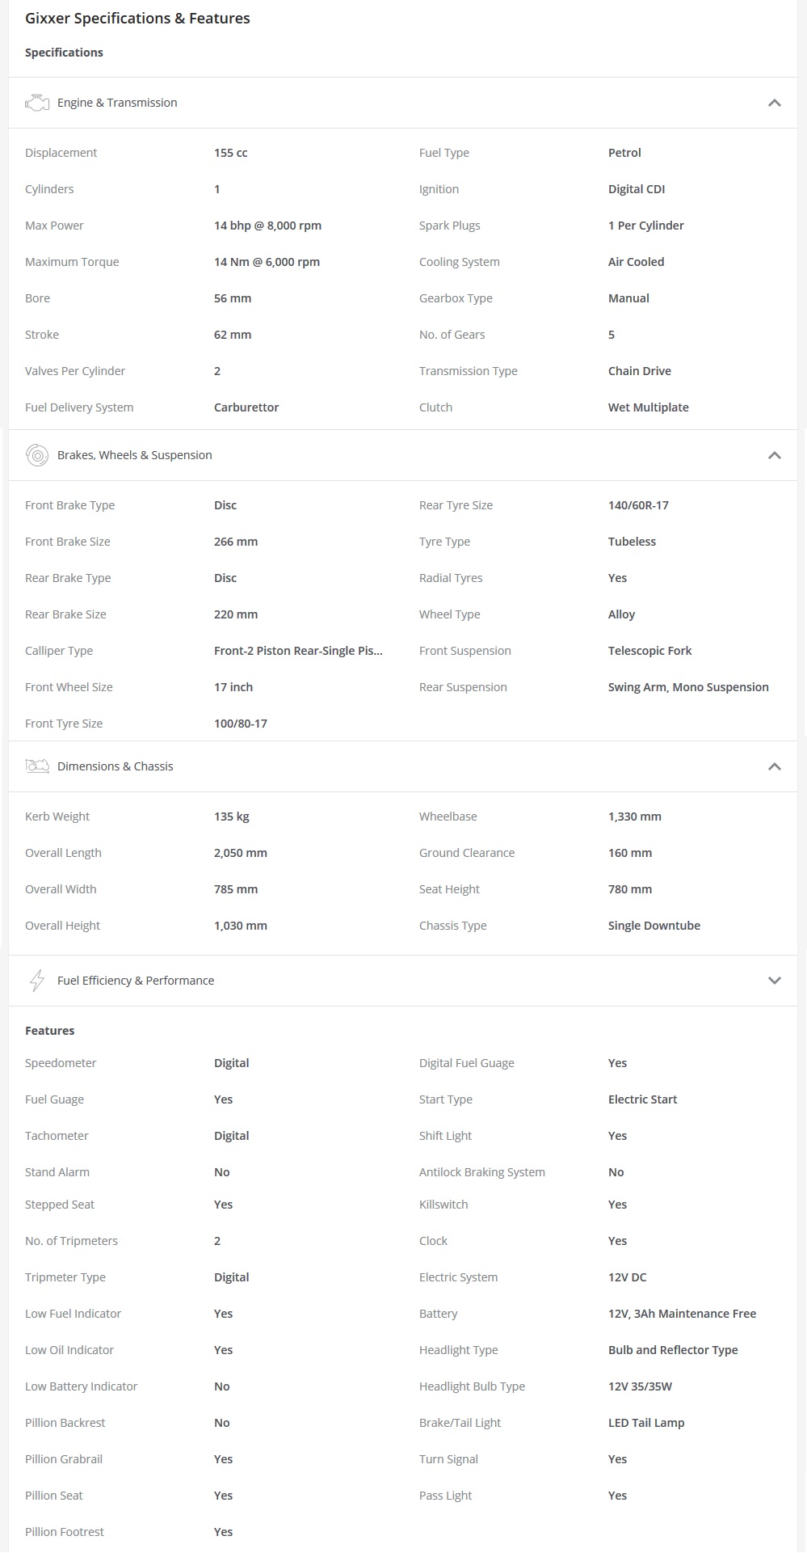The image size is (807, 1553).
Task: Click the Wet Multiplate clutch value
Action: point(649,407)
